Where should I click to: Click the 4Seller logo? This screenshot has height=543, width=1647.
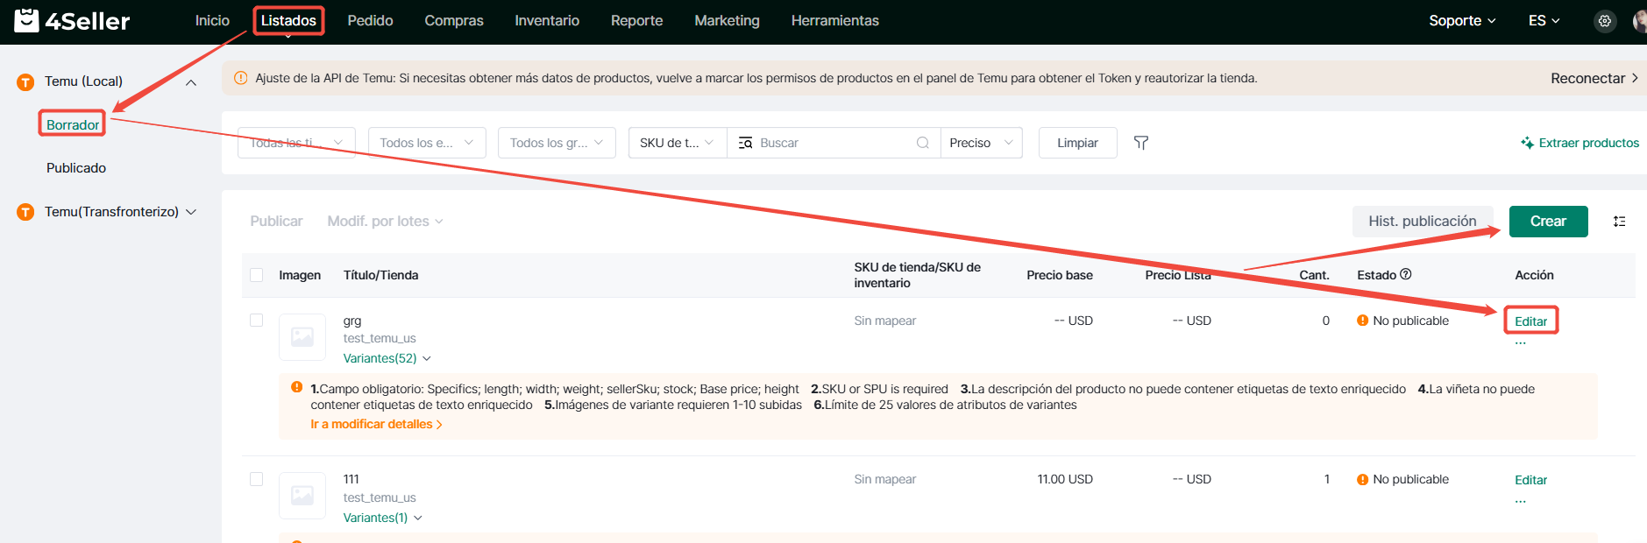(x=72, y=21)
